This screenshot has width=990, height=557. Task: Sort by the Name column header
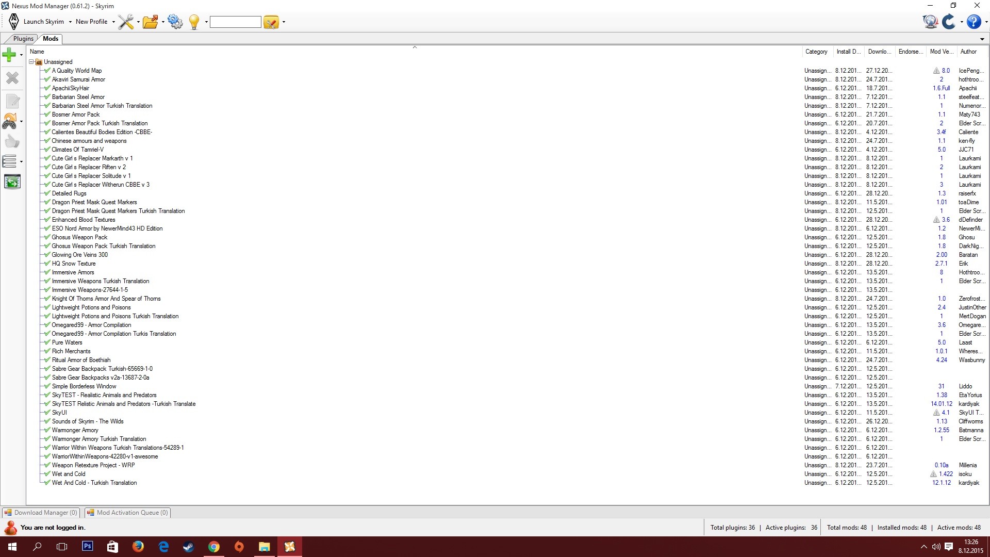click(415, 52)
